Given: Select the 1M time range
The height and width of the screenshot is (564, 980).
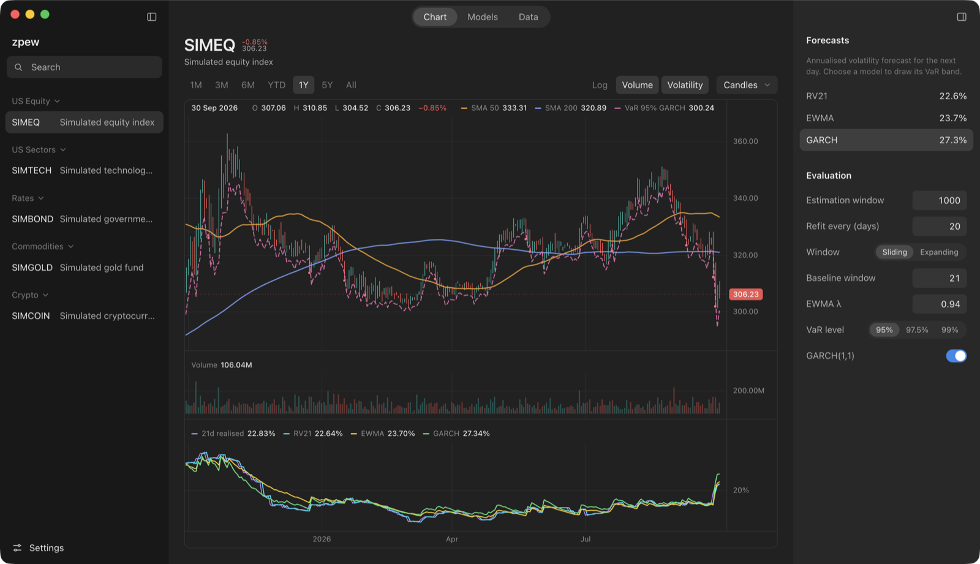Looking at the screenshot, I should click(x=196, y=85).
